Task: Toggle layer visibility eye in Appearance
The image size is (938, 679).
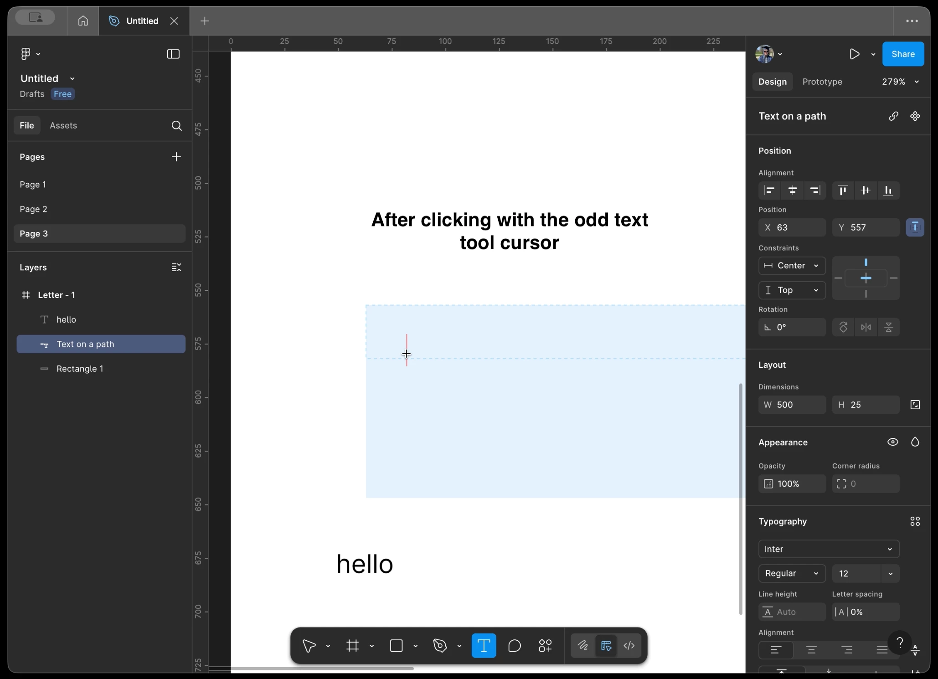Action: tap(892, 442)
